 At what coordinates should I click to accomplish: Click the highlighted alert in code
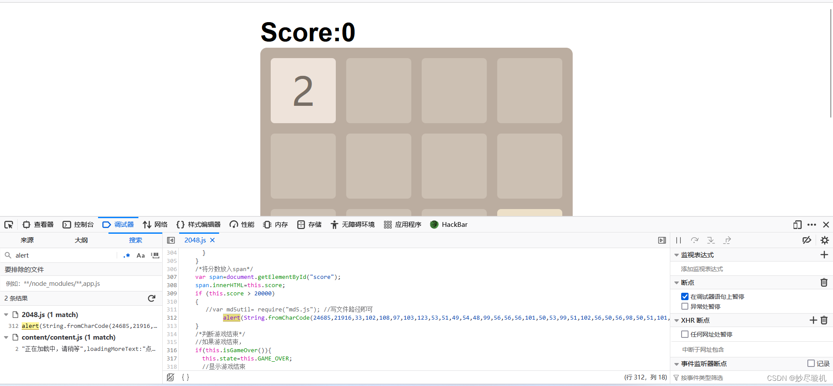232,318
